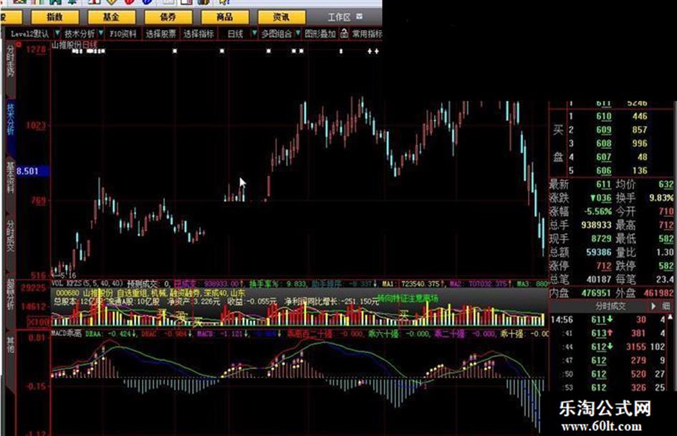This screenshot has width=677, height=436.
Task: Click the 000680 stock code text
Action: pos(68,293)
